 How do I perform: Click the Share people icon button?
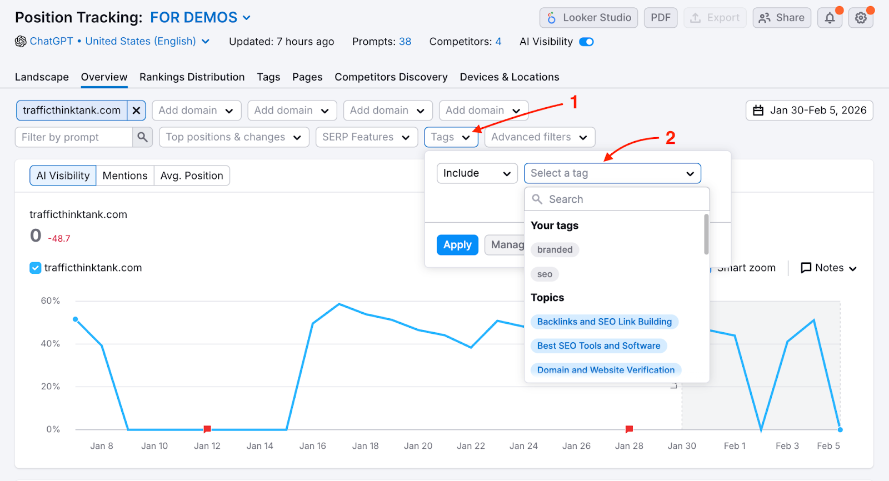(782, 18)
